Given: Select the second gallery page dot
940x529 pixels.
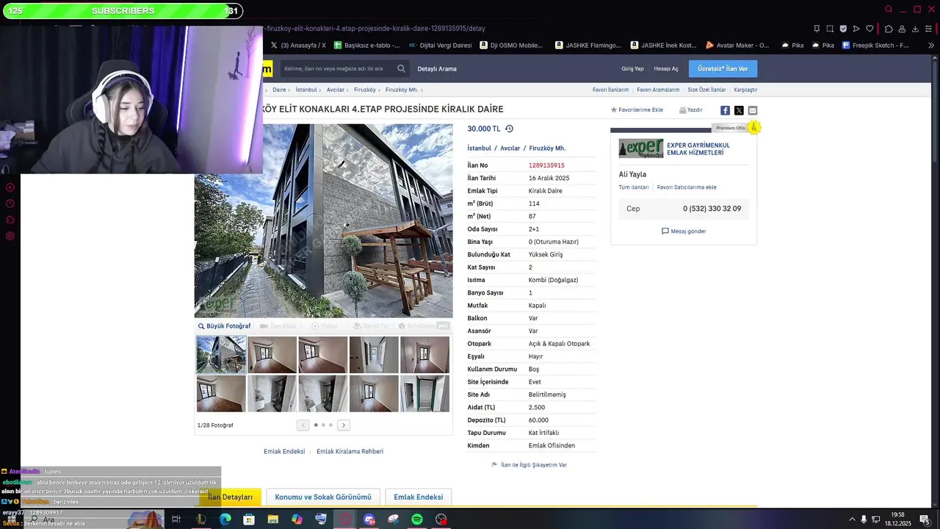Looking at the screenshot, I should [323, 425].
